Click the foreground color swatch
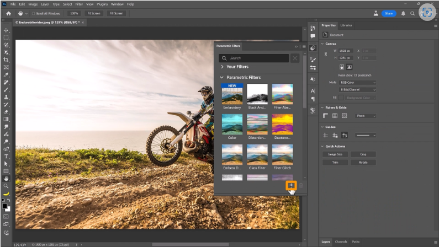439x247 pixels. tap(4, 206)
